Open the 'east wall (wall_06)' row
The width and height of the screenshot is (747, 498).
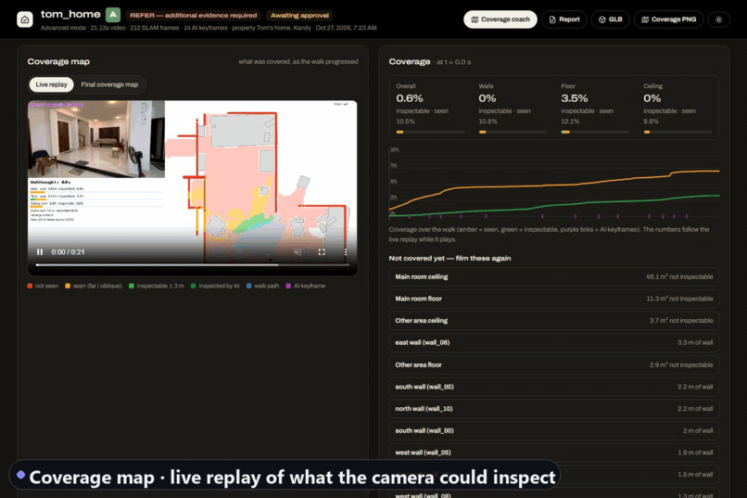[553, 342]
